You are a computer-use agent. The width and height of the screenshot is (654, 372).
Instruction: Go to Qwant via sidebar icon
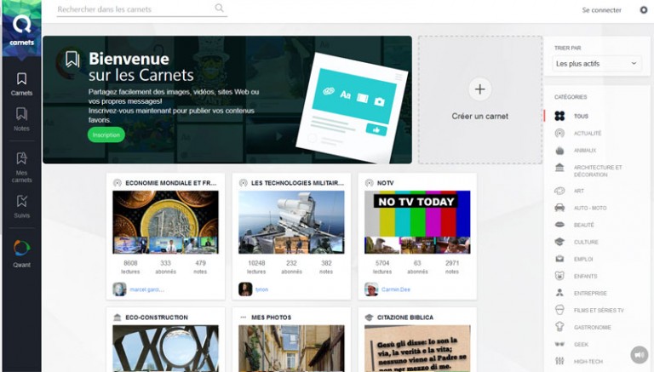click(21, 253)
